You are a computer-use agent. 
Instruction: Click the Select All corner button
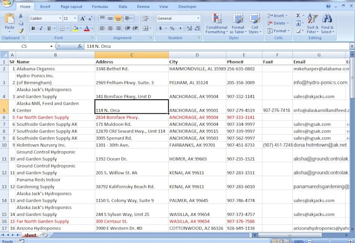4,55
